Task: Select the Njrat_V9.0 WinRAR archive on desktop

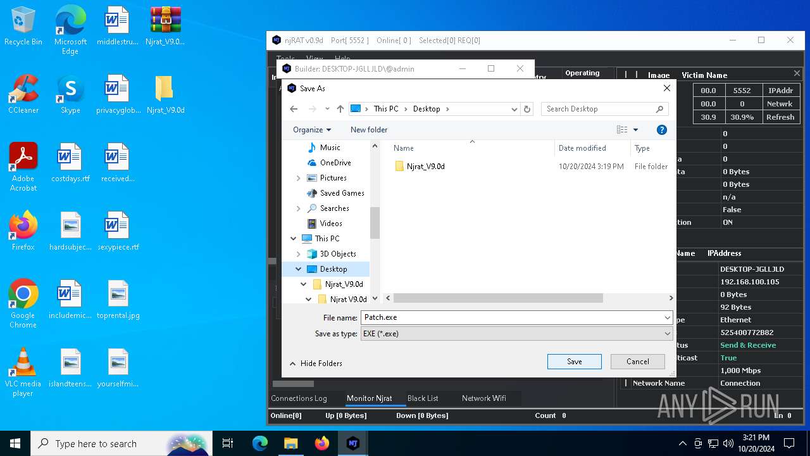Action: click(x=166, y=26)
